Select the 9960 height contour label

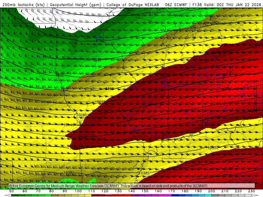click(109, 89)
